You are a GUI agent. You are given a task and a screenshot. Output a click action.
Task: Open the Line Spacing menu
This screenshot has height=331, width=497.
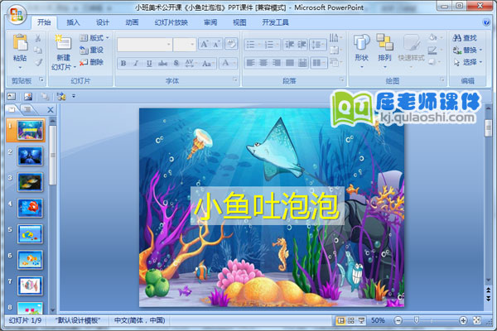click(x=317, y=45)
